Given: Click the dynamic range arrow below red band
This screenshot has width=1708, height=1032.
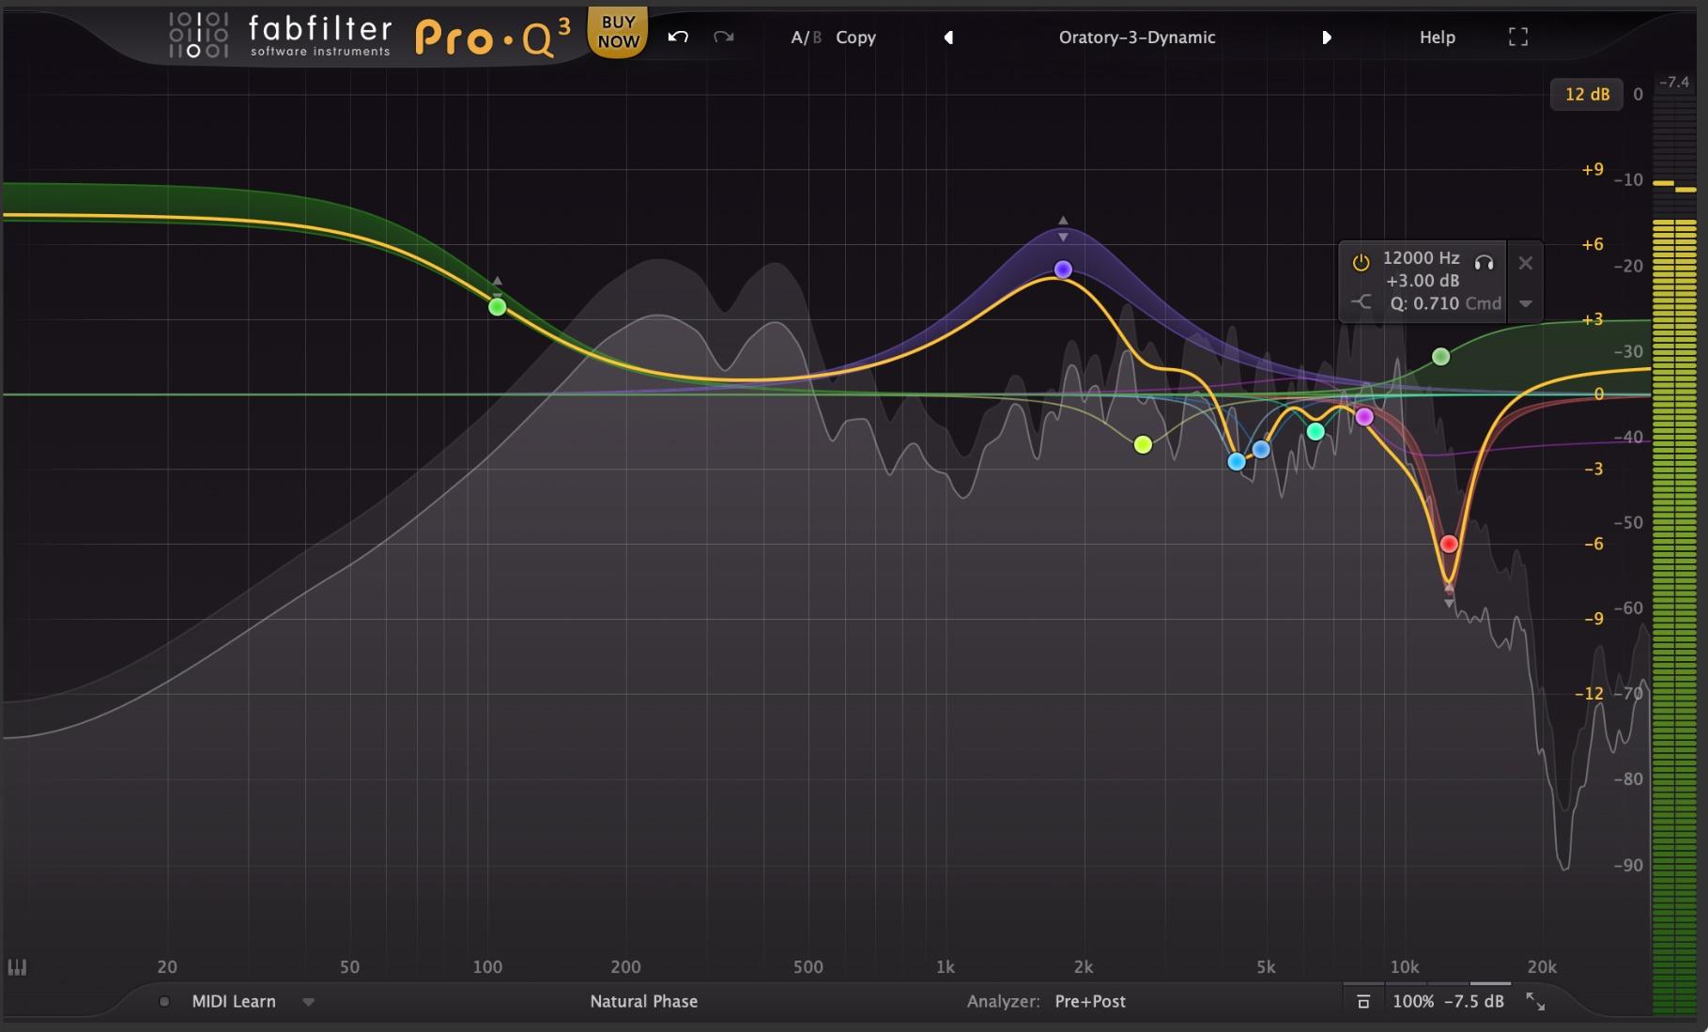Looking at the screenshot, I should (1450, 604).
